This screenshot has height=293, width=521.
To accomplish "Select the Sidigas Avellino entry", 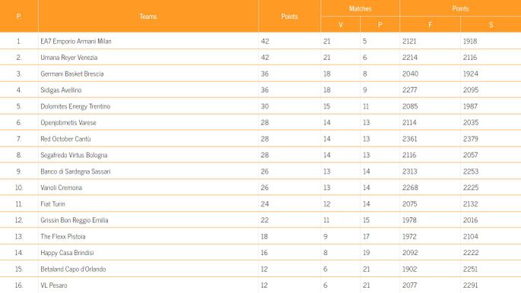I will pos(61,90).
